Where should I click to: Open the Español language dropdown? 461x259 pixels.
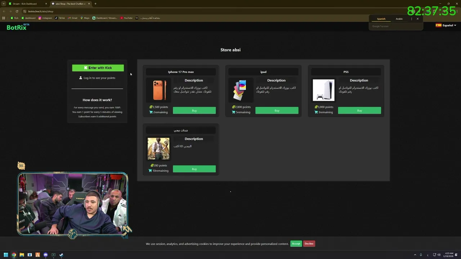446,25
